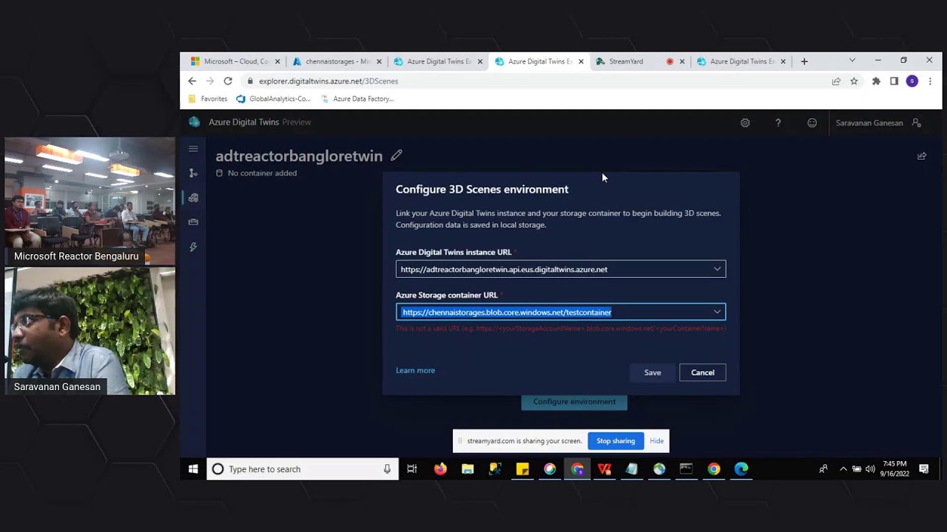947x532 pixels.
Task: Open the GlobalAnalytics bookmark
Action: pyautogui.click(x=274, y=98)
